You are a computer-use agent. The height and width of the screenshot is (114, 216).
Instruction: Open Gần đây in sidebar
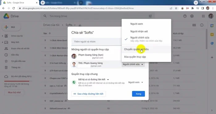click(15, 55)
